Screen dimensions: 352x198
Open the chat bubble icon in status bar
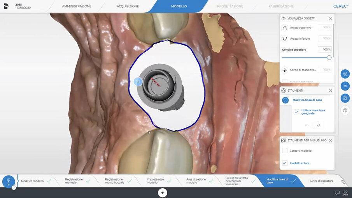pos(337,193)
